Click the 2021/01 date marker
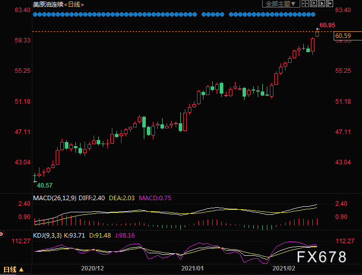Viewport: 362px width, 275px height. pos(192,268)
